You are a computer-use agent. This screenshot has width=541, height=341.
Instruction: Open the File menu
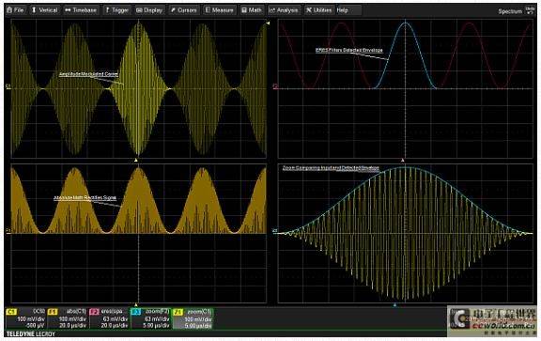click(16, 10)
